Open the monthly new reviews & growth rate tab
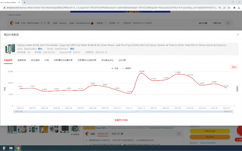Image resolution: width=242 pixels, height=151 pixels. click(63, 60)
